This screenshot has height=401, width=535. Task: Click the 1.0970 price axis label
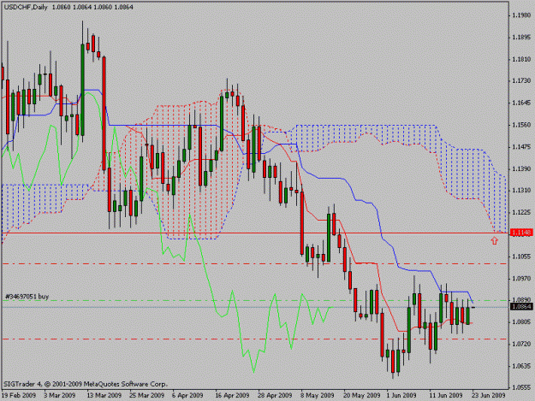click(522, 279)
